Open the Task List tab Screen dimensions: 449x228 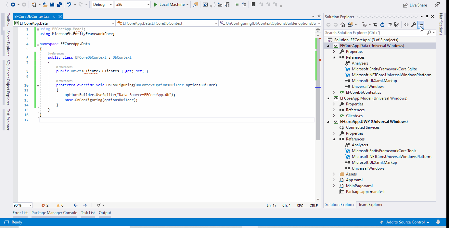(x=88, y=213)
